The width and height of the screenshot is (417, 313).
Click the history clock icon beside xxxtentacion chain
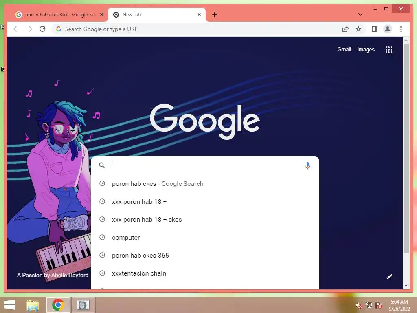click(102, 273)
